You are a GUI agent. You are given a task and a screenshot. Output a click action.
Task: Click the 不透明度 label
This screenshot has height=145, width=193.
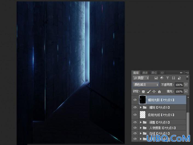167,85
